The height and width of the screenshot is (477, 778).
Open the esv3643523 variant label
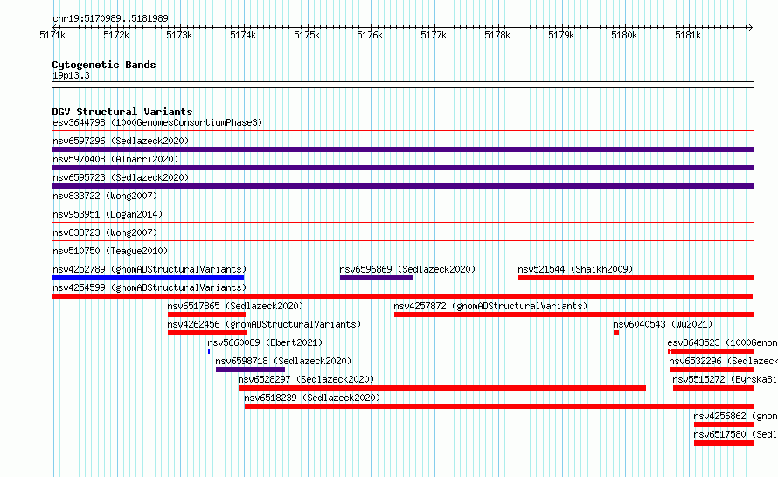coord(722,342)
